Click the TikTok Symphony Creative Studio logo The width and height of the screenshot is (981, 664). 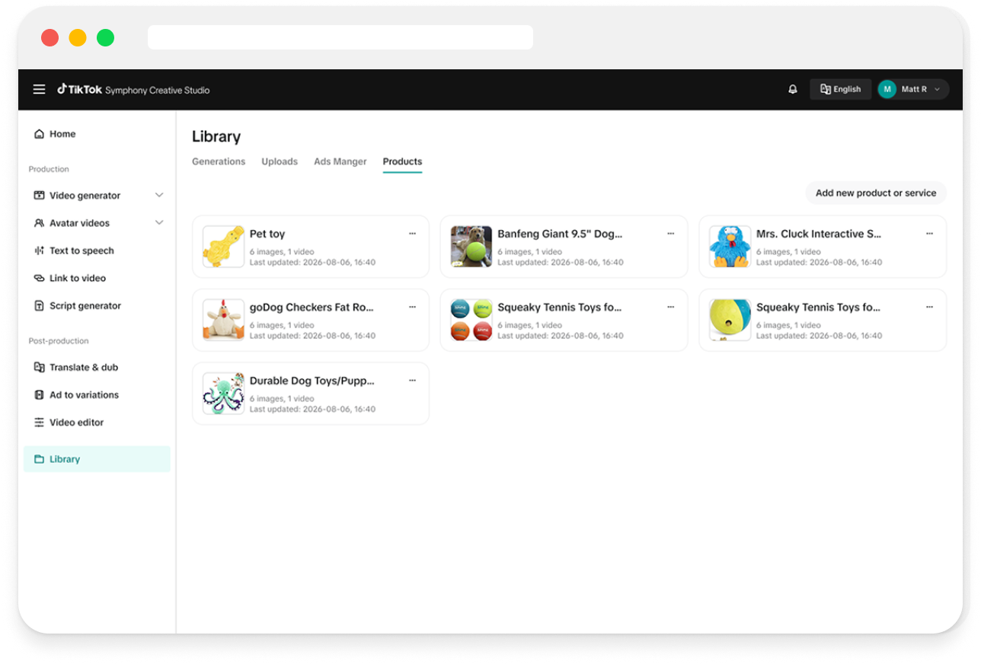[x=133, y=90]
